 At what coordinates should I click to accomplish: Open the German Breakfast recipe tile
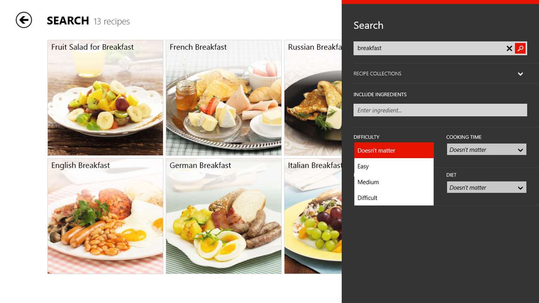(x=223, y=216)
